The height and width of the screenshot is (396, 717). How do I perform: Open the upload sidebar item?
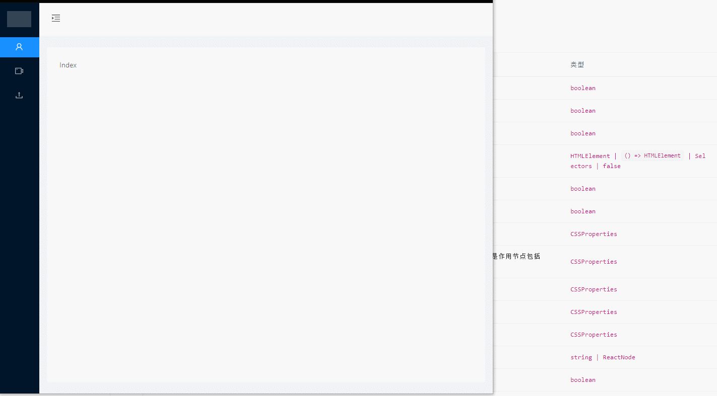click(19, 95)
